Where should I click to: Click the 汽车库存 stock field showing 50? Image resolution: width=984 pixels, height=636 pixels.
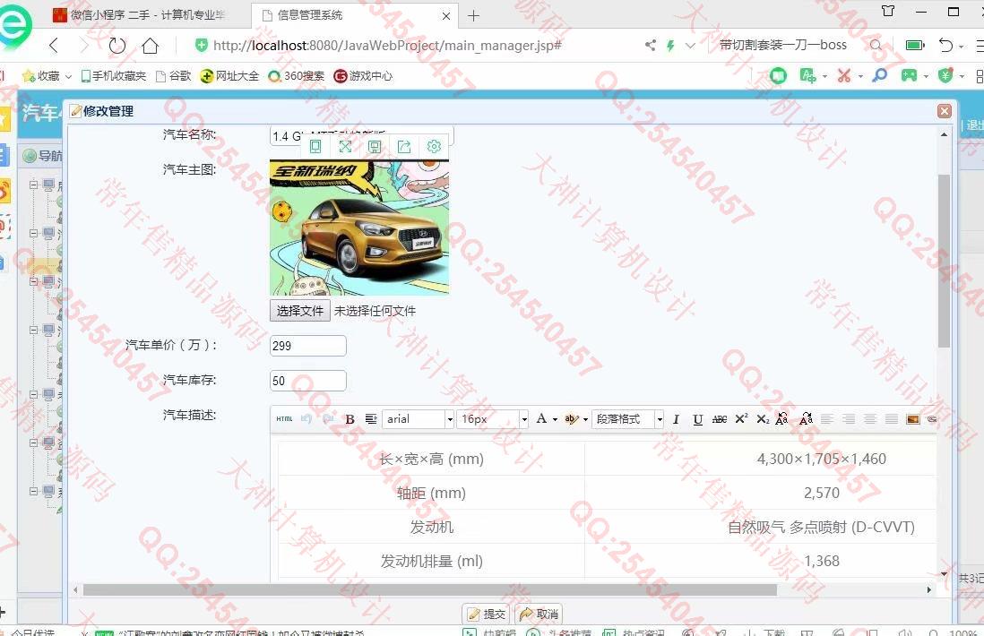click(307, 381)
